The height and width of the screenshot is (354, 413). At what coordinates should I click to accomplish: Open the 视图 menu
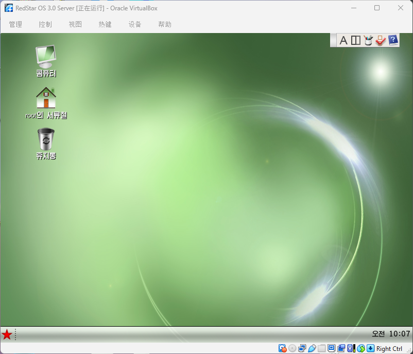(x=75, y=24)
